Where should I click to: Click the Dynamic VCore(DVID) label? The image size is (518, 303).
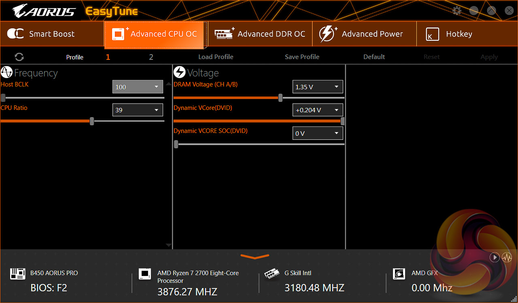[203, 108]
